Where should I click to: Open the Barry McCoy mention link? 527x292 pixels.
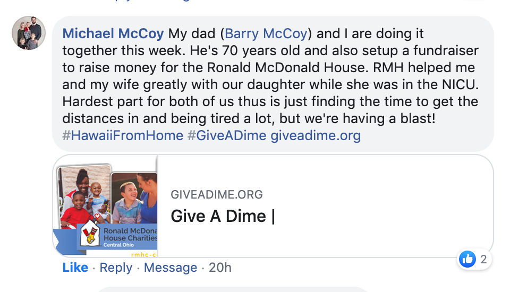point(266,34)
